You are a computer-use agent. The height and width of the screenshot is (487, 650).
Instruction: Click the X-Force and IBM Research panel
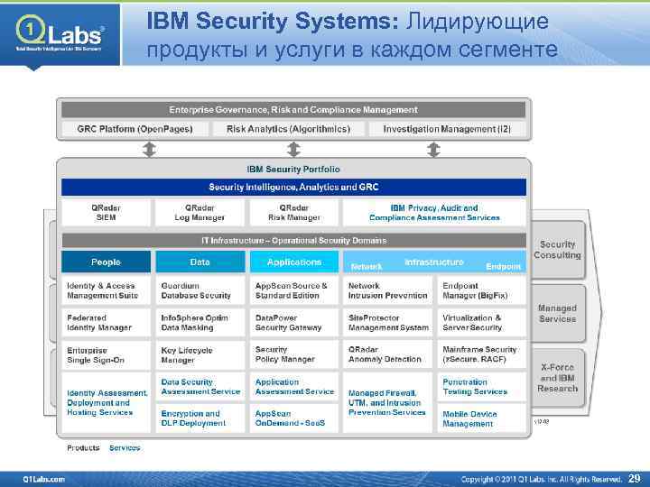click(x=558, y=378)
